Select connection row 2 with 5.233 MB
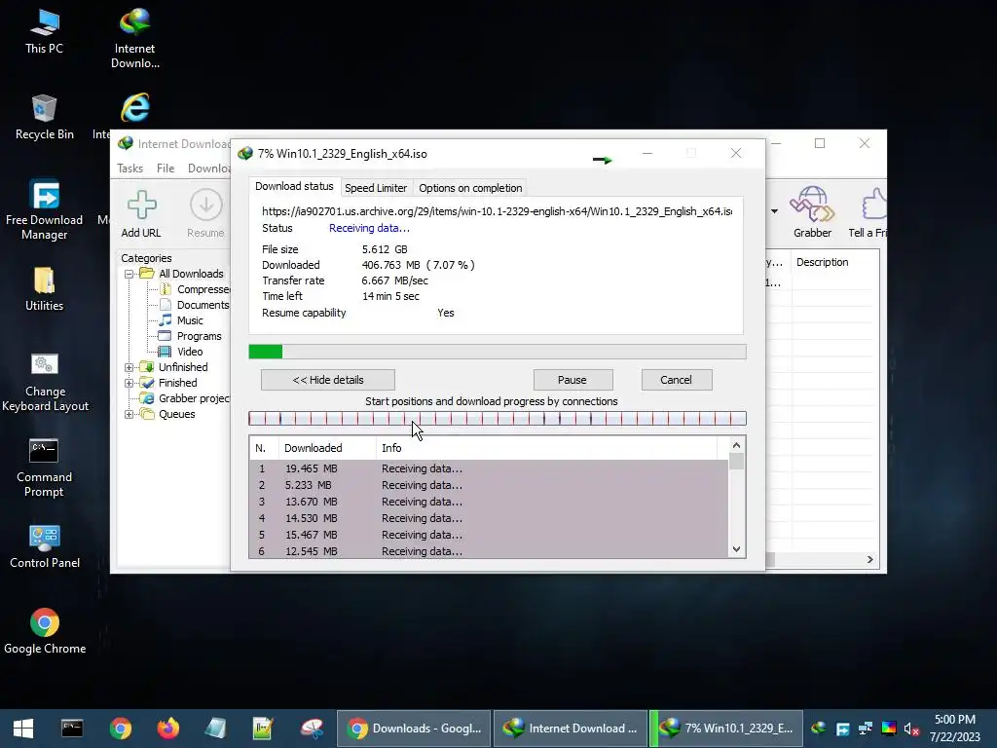Screen dimensions: 997x748 (x=489, y=485)
